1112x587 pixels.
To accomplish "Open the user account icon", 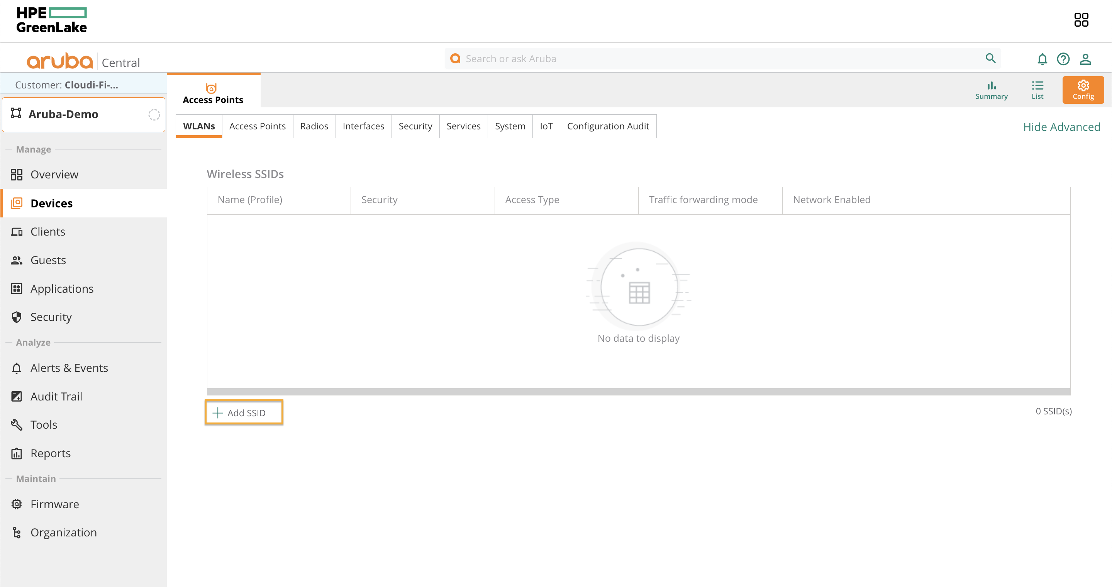I will tap(1086, 59).
